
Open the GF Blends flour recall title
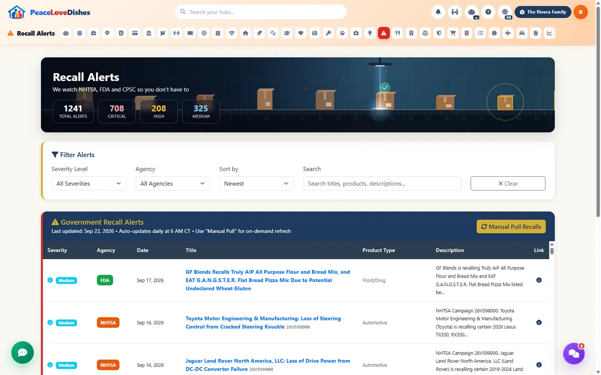point(268,280)
